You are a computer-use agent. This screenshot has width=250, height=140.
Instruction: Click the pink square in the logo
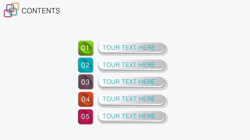click(x=6, y=15)
